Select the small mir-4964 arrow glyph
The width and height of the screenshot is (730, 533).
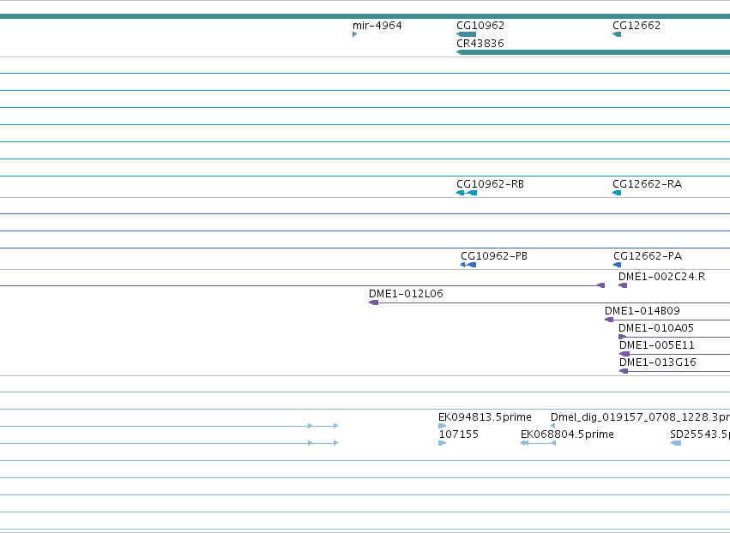pos(355,34)
